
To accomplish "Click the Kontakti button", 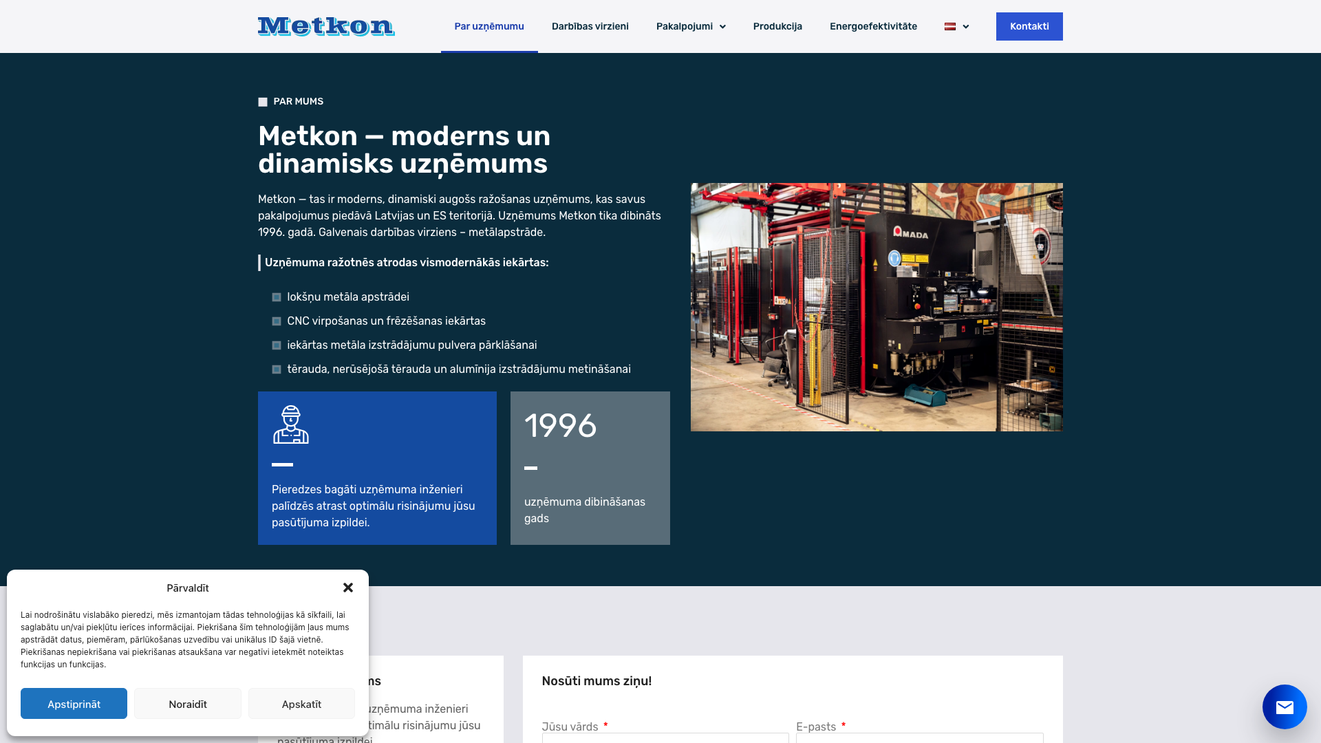I will (1029, 26).
